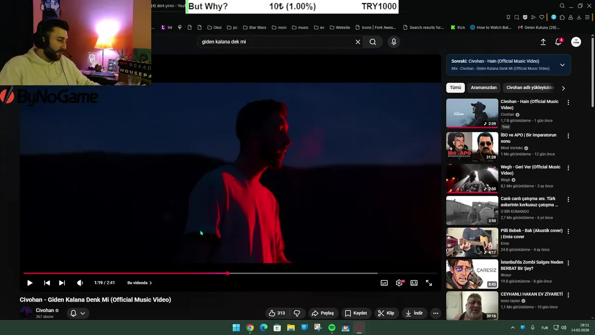Select the Civohan adlı yükleyiciden chip

click(x=530, y=87)
